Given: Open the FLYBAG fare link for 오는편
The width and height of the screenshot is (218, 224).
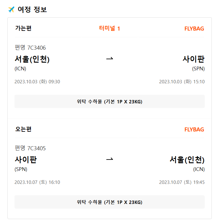Looking at the screenshot, I should (x=194, y=129).
